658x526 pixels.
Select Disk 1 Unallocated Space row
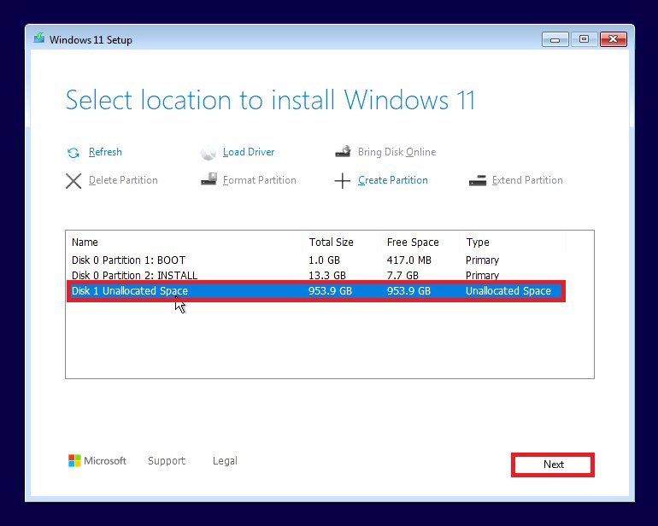(x=316, y=291)
